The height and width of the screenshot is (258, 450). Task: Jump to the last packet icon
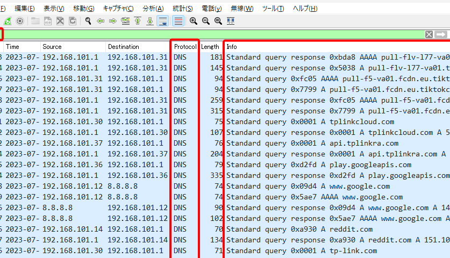[150, 21]
